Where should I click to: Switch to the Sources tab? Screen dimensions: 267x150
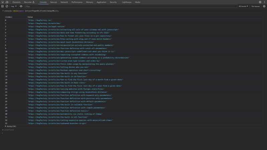pyautogui.click(x=53, y=2)
